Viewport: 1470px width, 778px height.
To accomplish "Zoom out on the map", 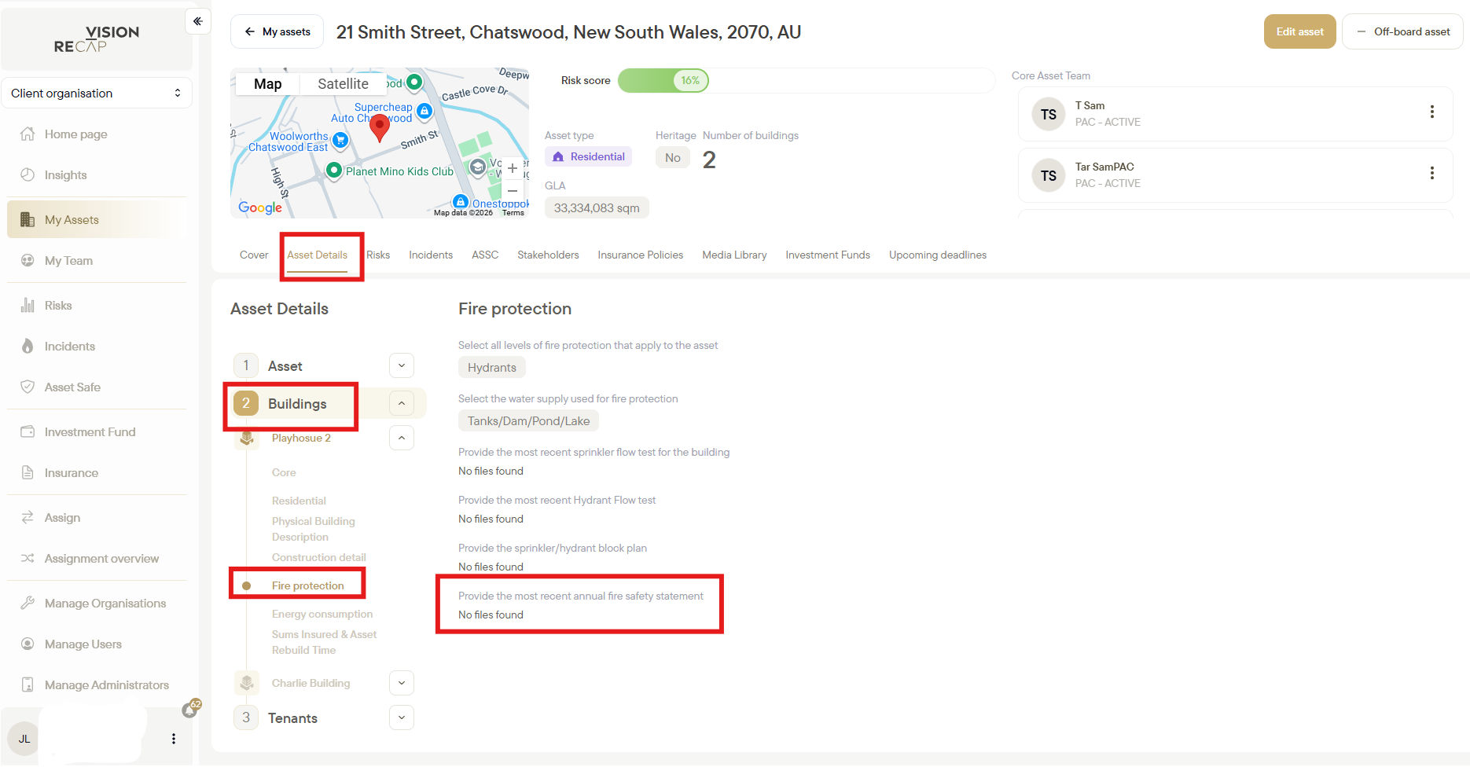I will (x=513, y=191).
